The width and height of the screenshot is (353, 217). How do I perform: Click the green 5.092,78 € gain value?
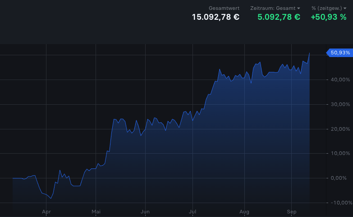click(279, 17)
